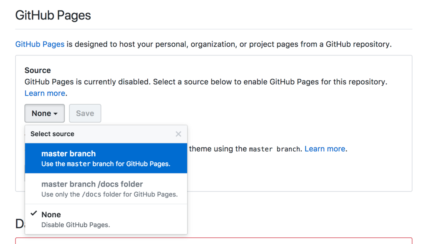Click the red-bordered box at the bottom

(x=291, y=241)
